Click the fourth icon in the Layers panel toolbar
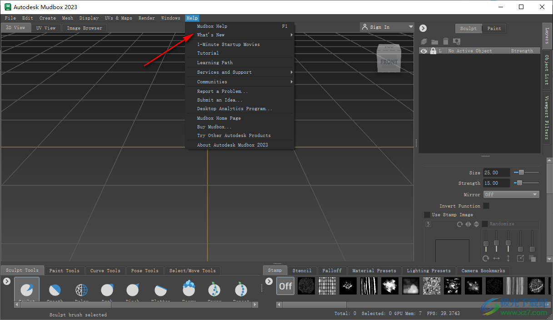The image size is (553, 320). pyautogui.click(x=457, y=41)
